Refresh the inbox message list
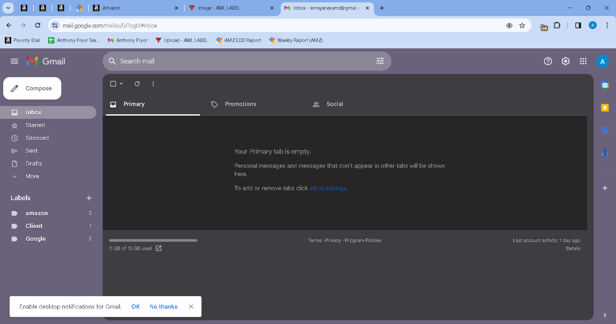Viewport: 616px width, 324px height. [137, 84]
